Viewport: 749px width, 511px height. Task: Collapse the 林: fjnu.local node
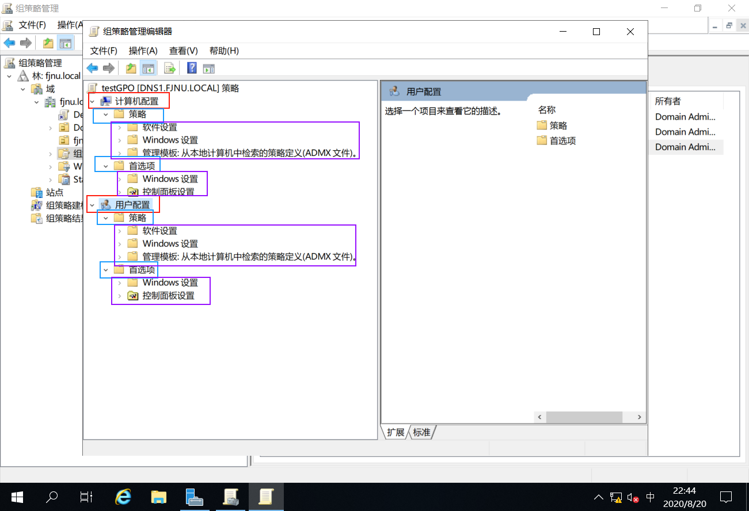(x=9, y=76)
